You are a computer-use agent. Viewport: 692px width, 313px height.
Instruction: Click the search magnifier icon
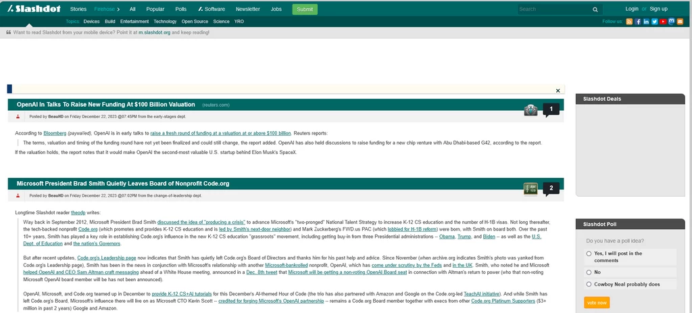tap(595, 9)
